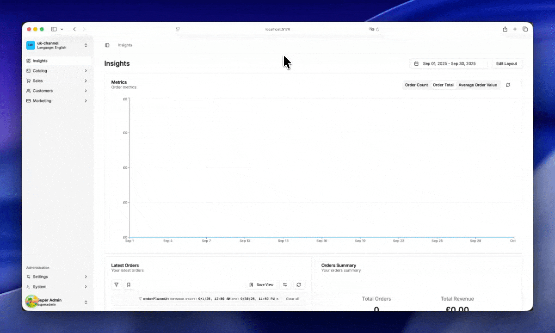Expand the Catalog menu section
Image resolution: width=555 pixels, height=333 pixels.
click(x=57, y=71)
